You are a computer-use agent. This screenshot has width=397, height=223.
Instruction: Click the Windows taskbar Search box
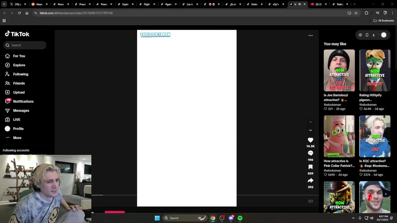[185, 218]
